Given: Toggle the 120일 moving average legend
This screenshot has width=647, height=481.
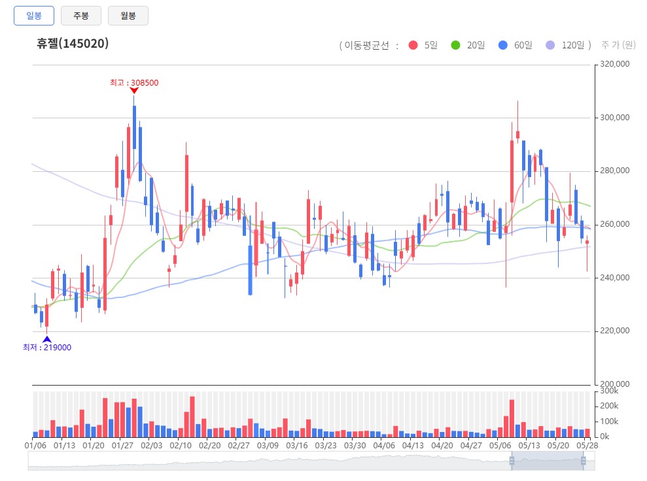Looking at the screenshot, I should tap(565, 45).
